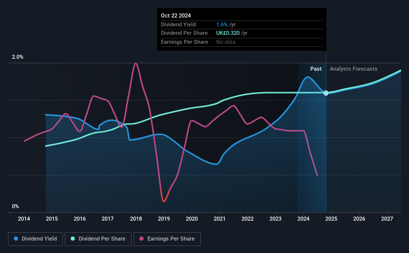Click the 'Analysts Forecasts' label
409x253 pixels.
[353, 69]
